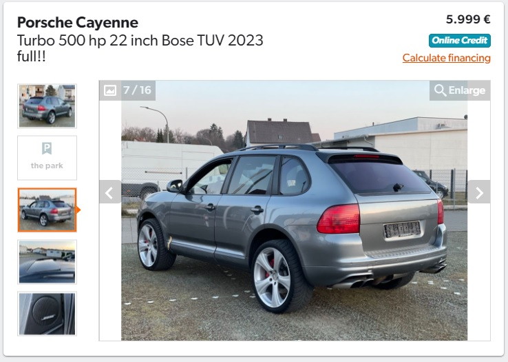The width and height of the screenshot is (508, 362).
Task: Click the magnifier icon beside Enlarge
Action: pyautogui.click(x=440, y=90)
